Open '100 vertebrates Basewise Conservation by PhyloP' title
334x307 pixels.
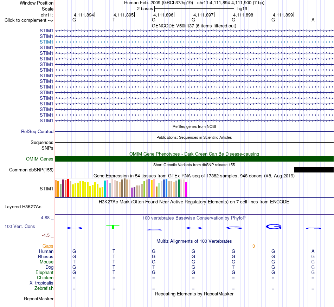tap(194, 218)
